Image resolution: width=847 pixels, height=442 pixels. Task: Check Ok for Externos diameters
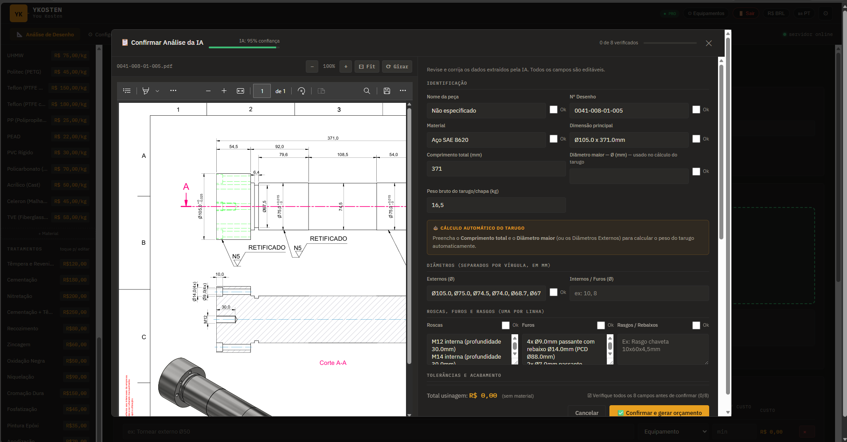pyautogui.click(x=554, y=292)
